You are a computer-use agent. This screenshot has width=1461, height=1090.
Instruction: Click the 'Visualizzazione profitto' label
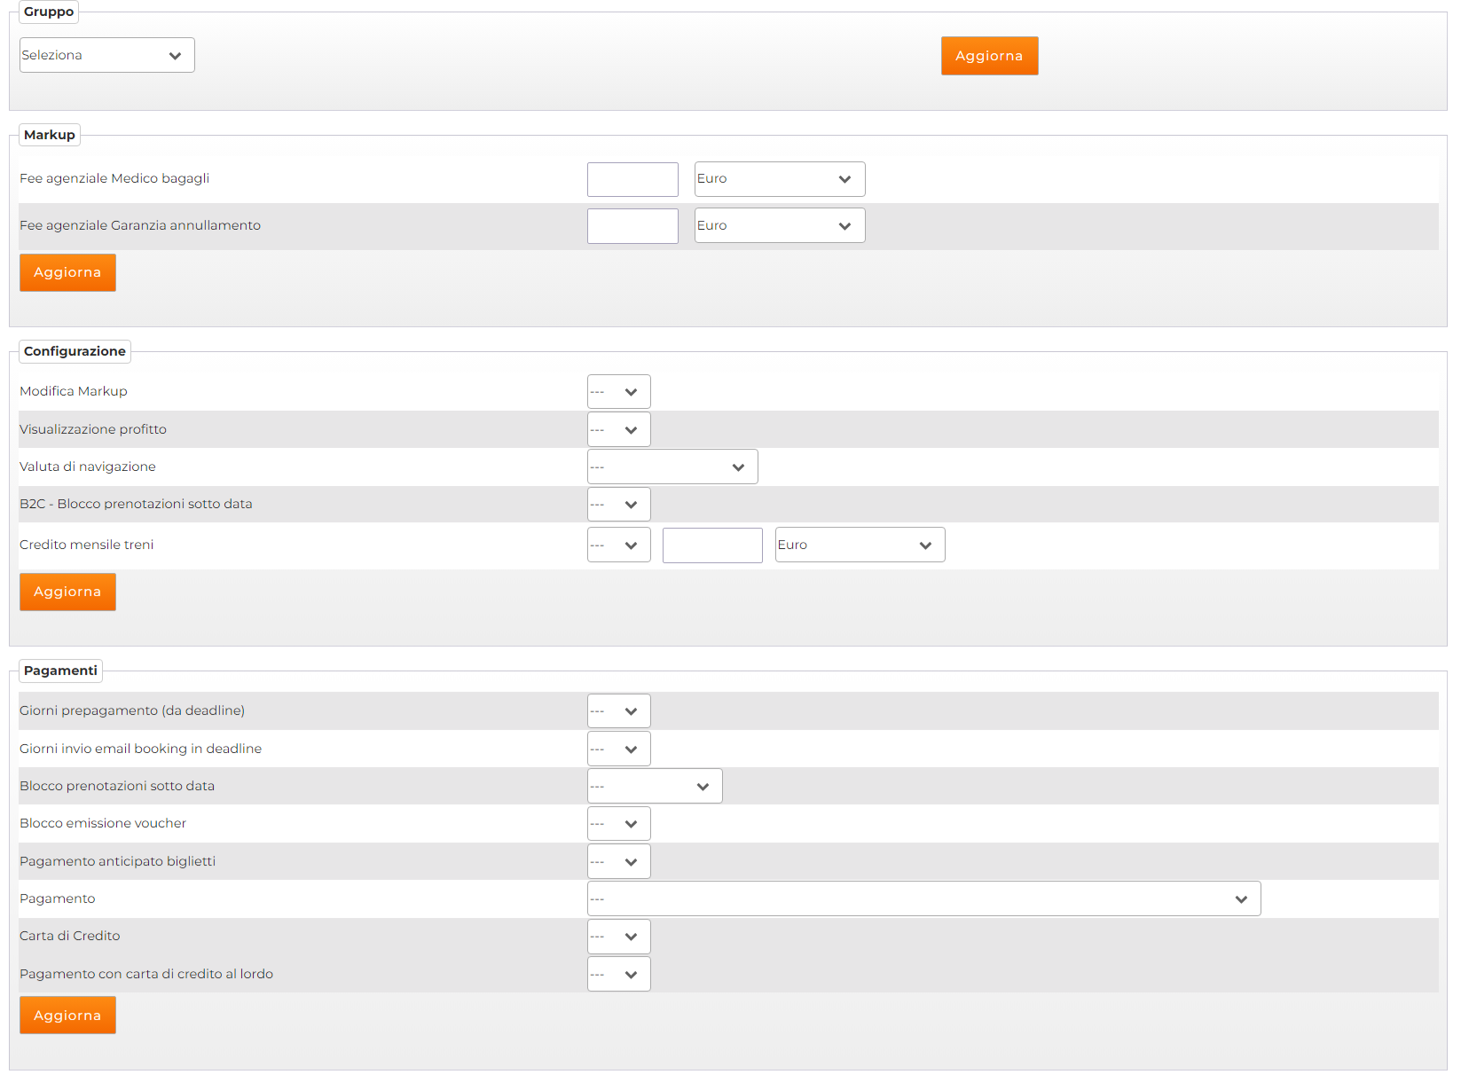click(93, 429)
